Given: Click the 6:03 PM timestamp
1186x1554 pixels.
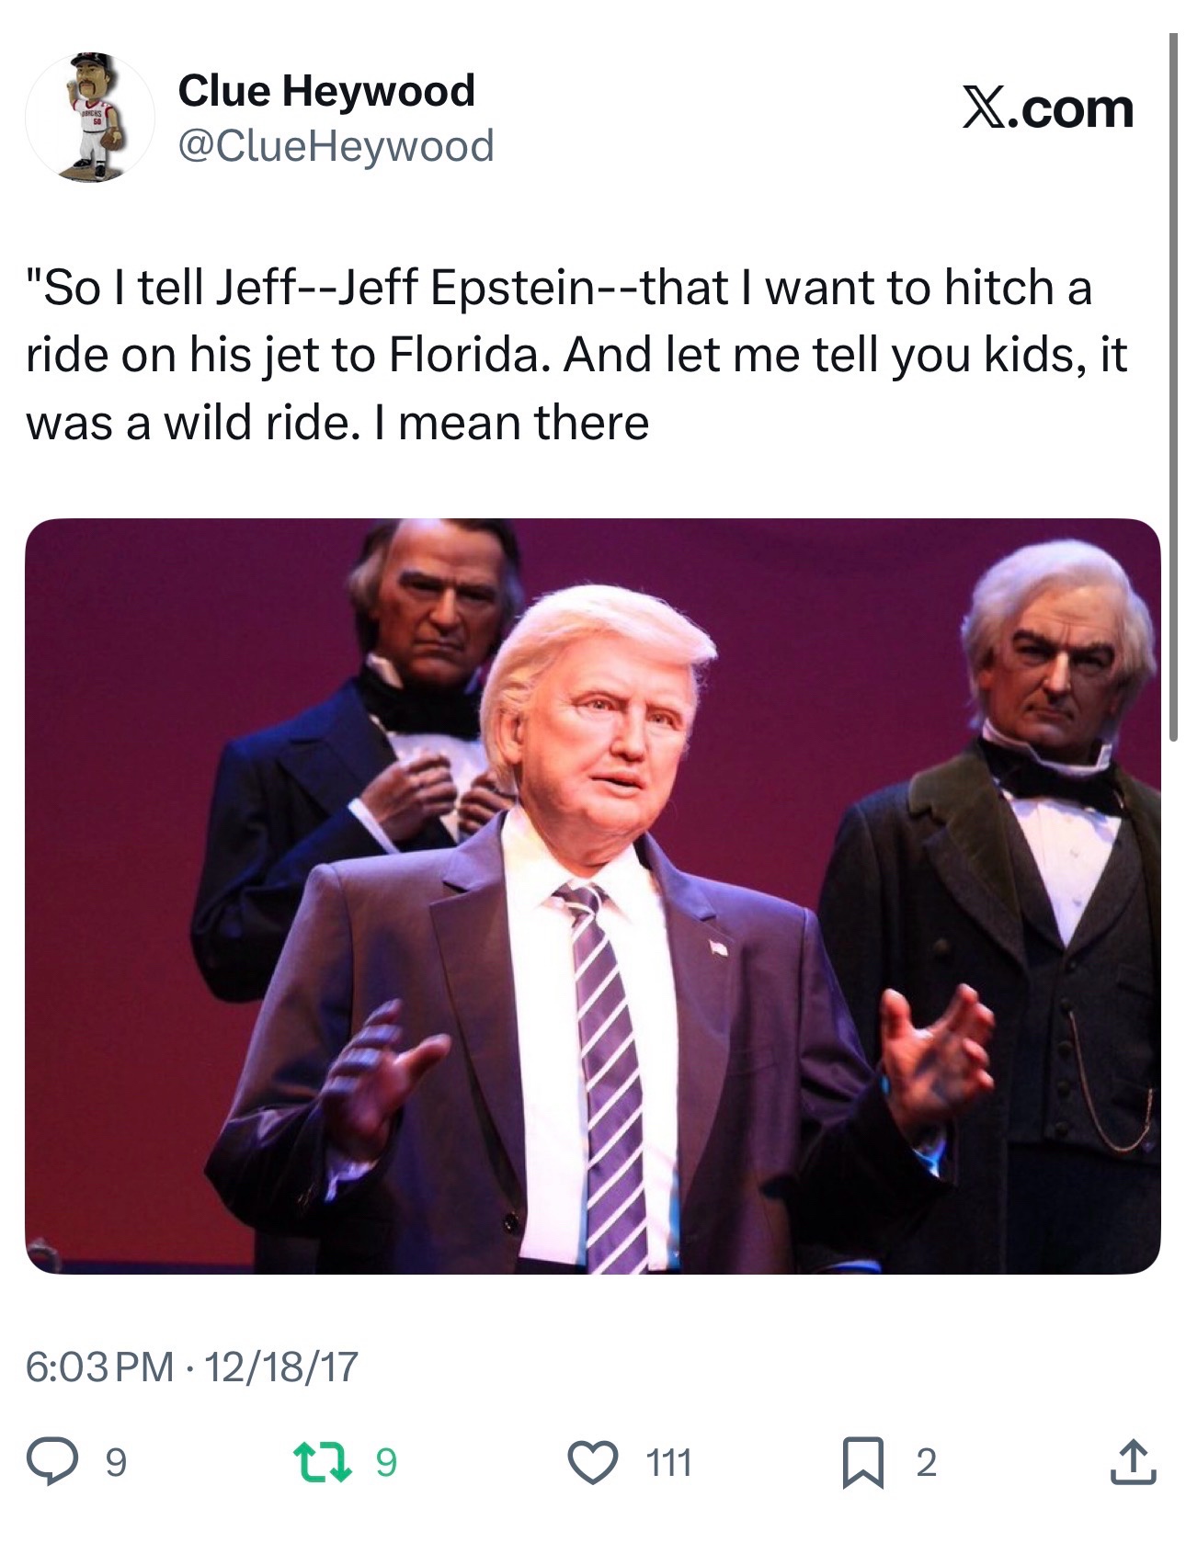Looking at the screenshot, I should click(99, 1367).
